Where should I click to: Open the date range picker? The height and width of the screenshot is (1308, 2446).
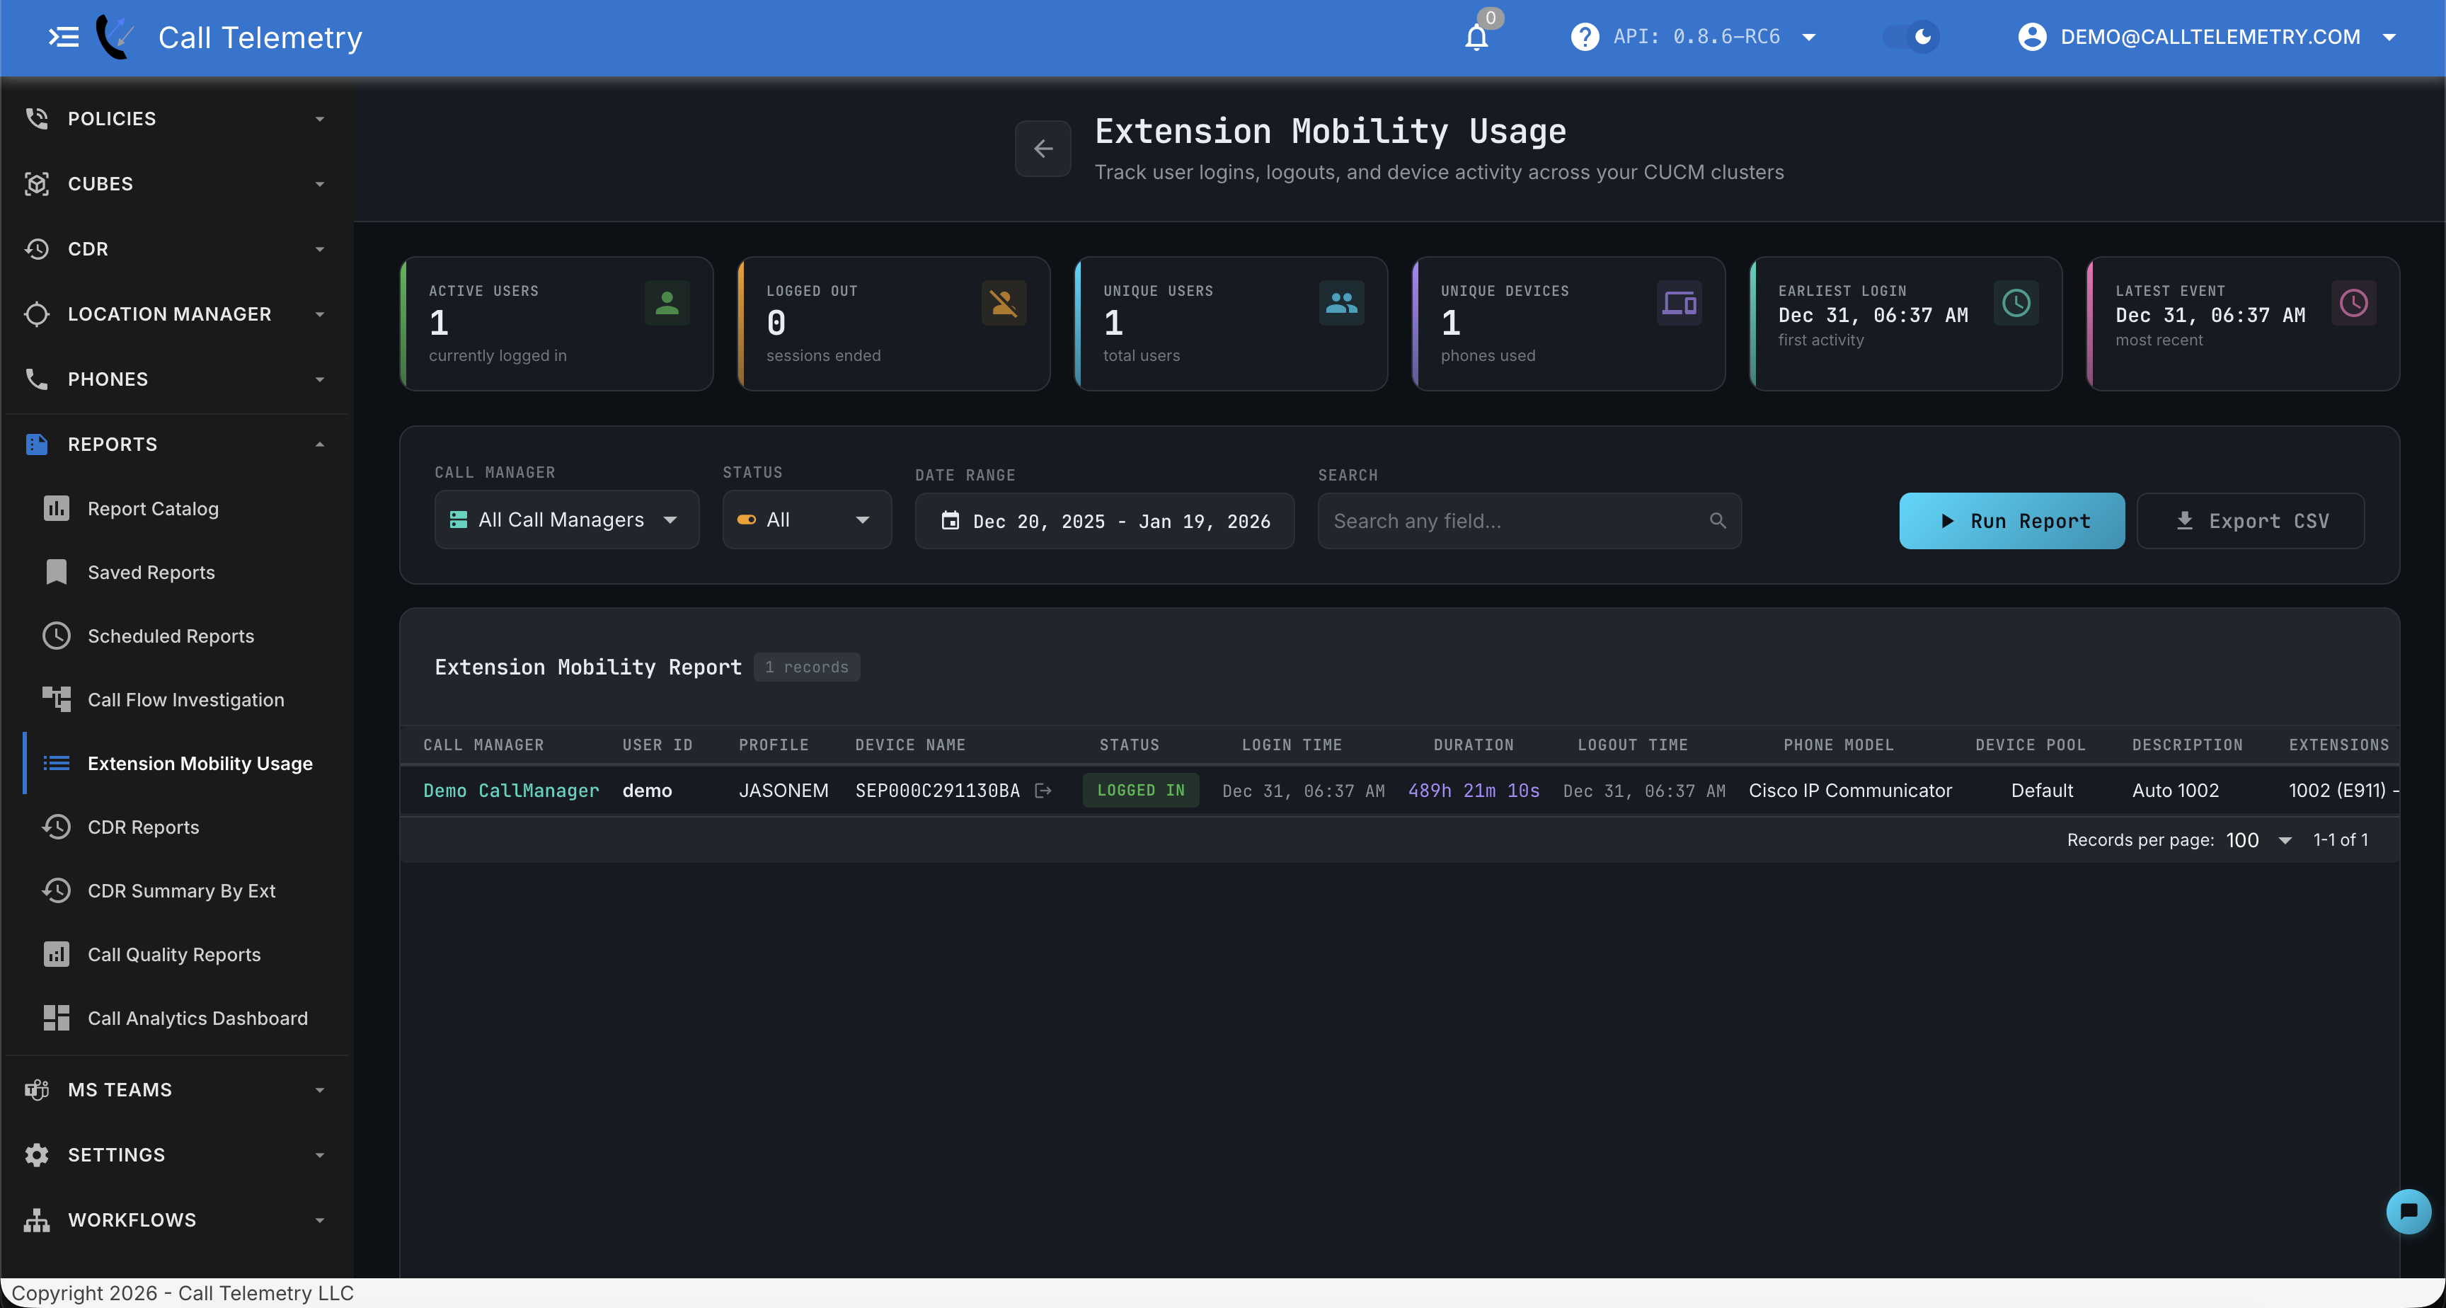click(x=1104, y=520)
